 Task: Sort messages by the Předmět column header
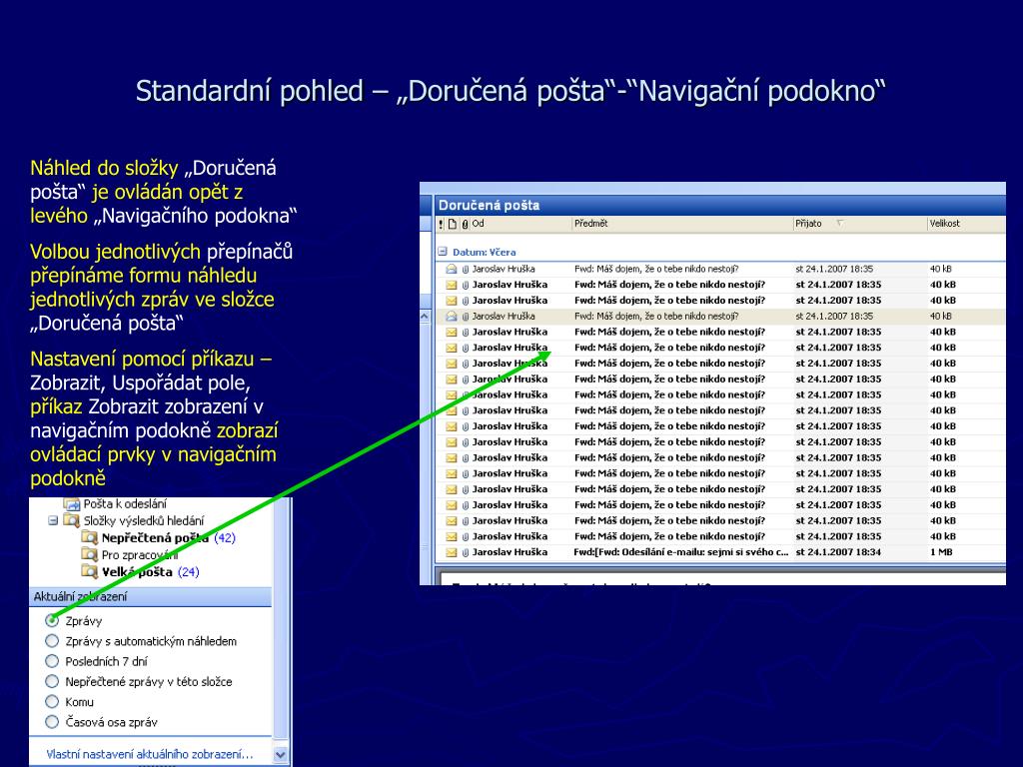[682, 224]
